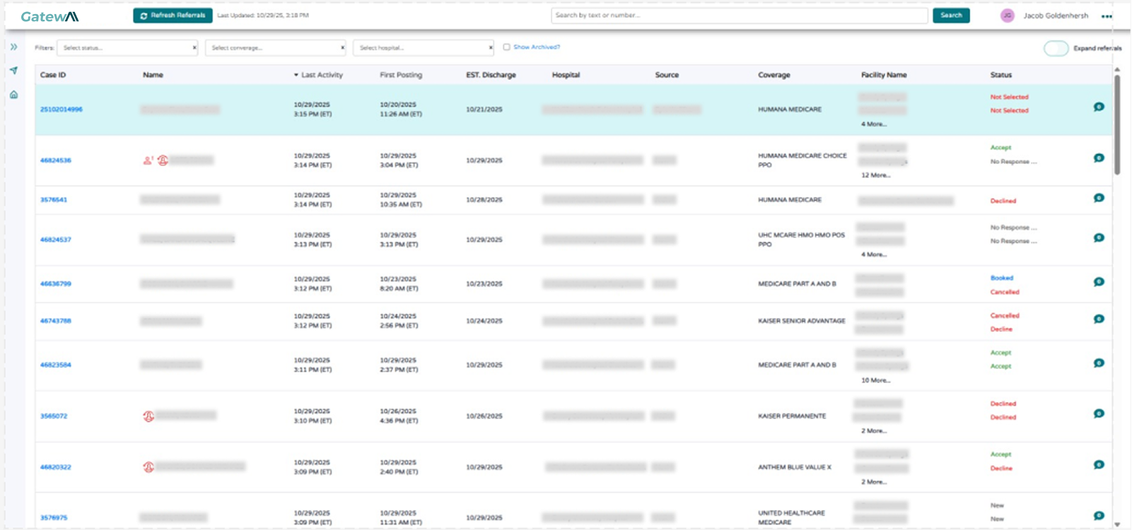Open chat bubble for case 3576541

coord(1099,198)
